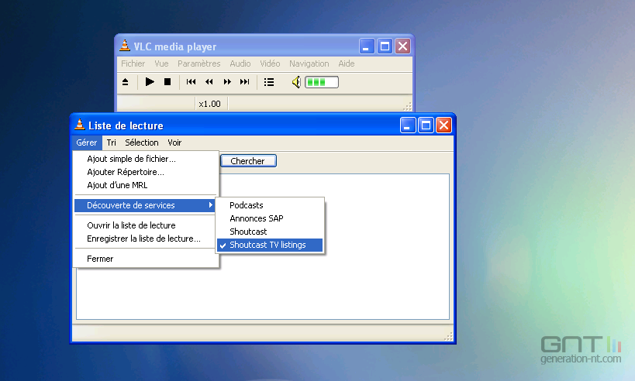Click the x1.00 playback speed field
This screenshot has height=381, width=635.
click(x=211, y=104)
